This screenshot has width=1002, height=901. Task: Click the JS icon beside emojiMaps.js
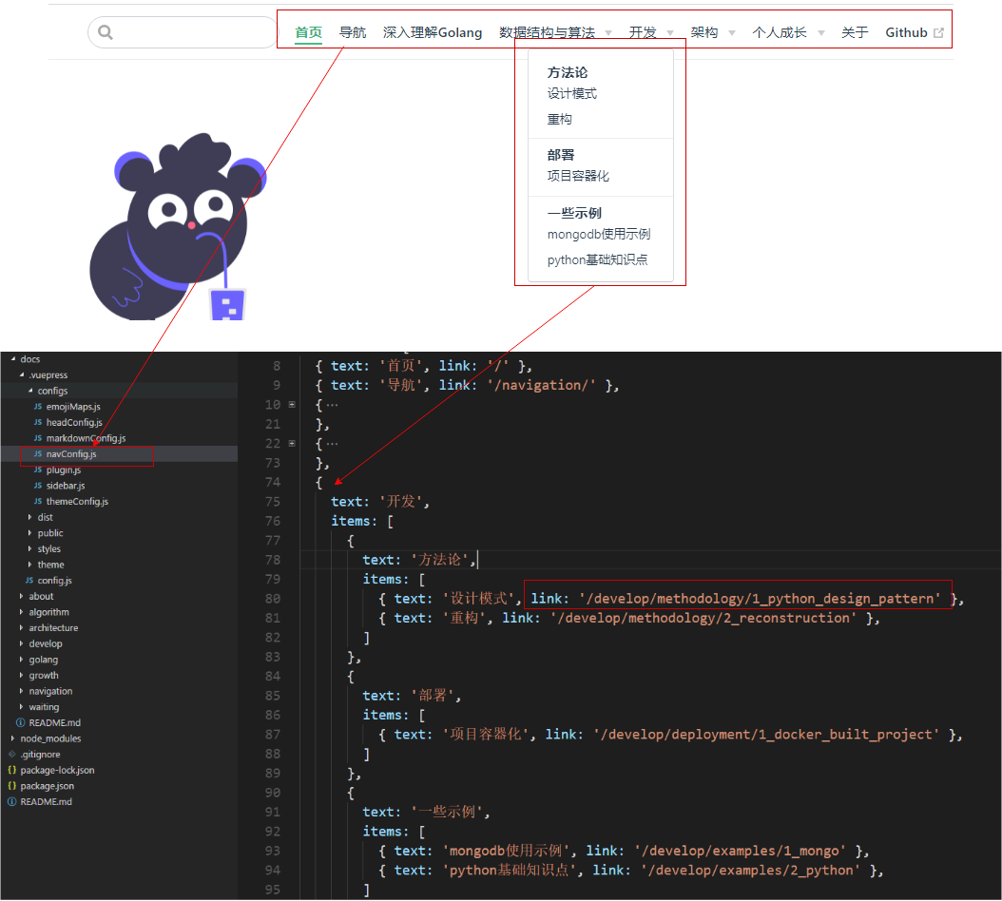[x=38, y=407]
